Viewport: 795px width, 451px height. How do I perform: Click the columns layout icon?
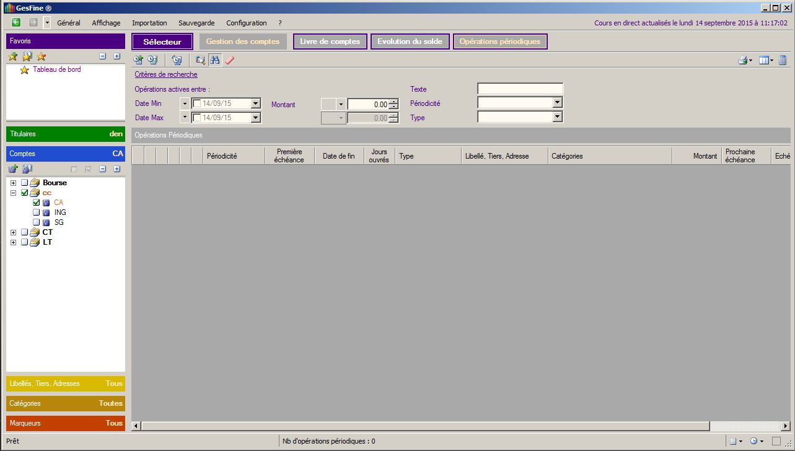coord(764,60)
